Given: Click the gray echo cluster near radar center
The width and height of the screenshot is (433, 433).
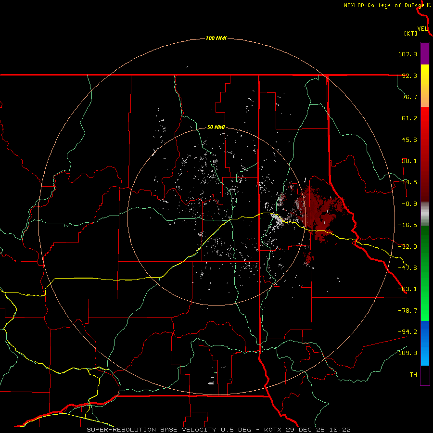Looking at the screenshot, I should click(x=279, y=219).
